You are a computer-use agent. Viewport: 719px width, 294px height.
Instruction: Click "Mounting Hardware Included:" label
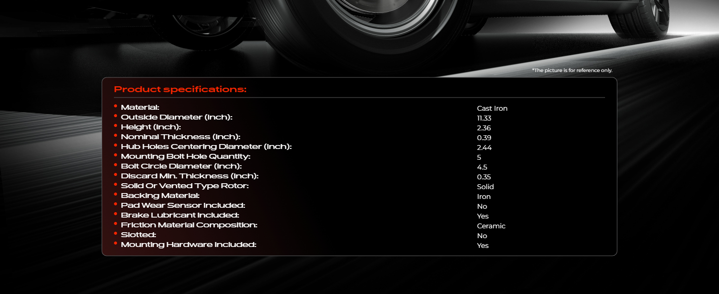(189, 245)
